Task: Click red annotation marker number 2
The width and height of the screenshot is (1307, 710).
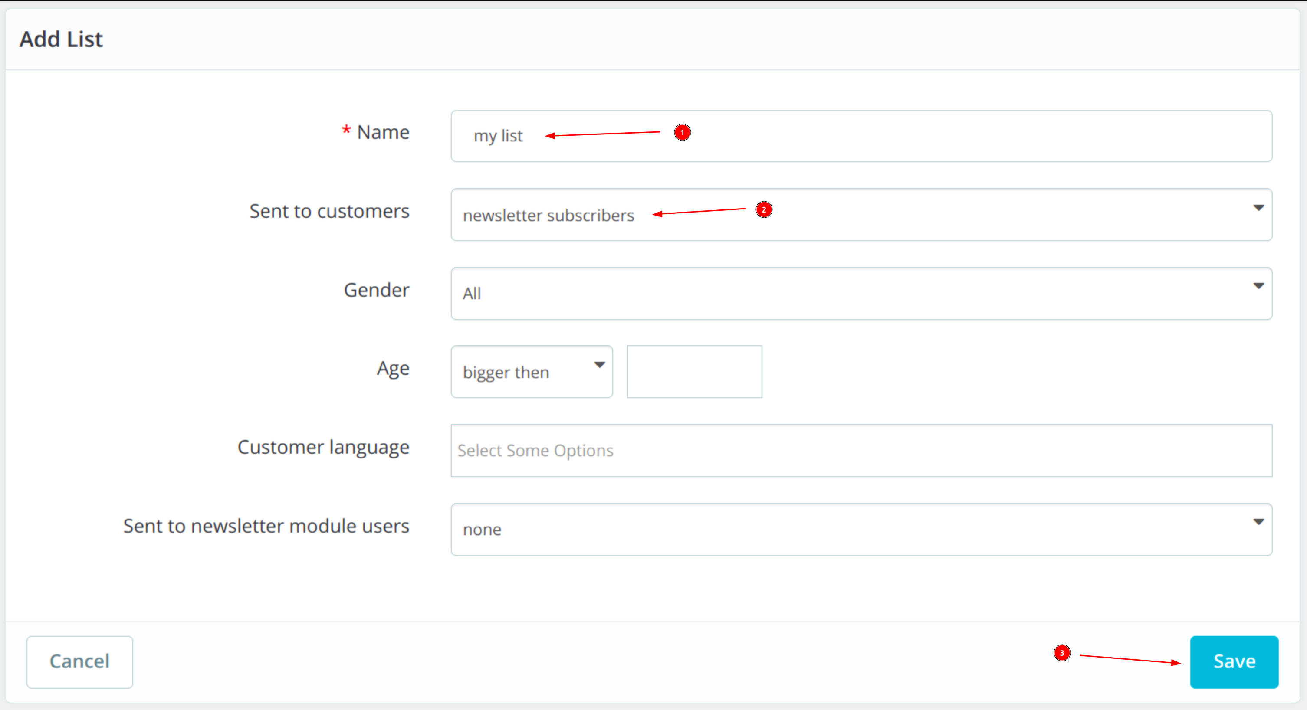Action: (764, 209)
